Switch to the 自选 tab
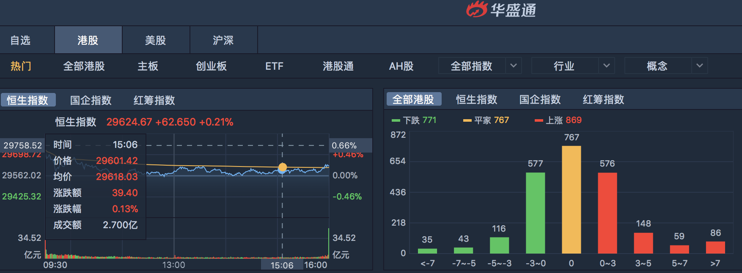 pos(20,40)
